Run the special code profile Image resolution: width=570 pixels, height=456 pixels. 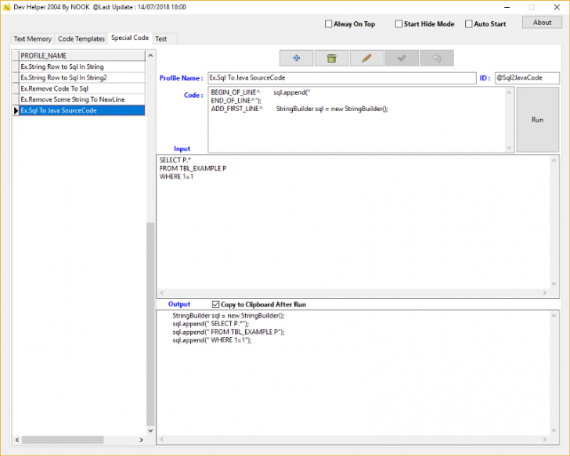coord(537,120)
